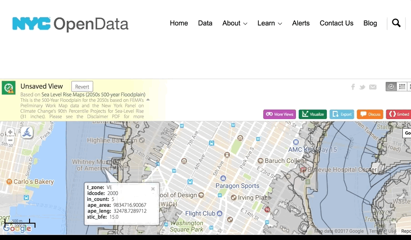The width and height of the screenshot is (411, 240).
Task: Open the map layers control icon
Action: pos(27,132)
